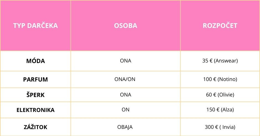Select the 35 € (Answear) budget cell
The height and width of the screenshot is (136, 260).
[x=220, y=61]
